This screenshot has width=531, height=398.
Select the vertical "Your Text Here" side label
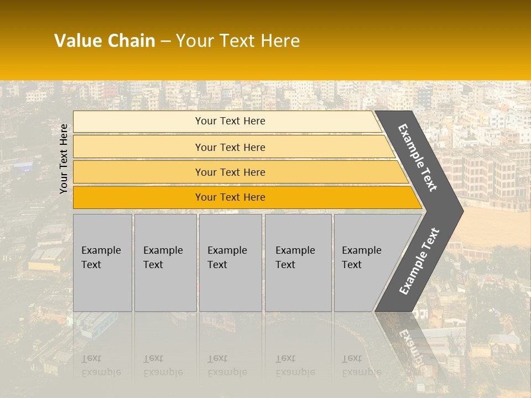64,159
